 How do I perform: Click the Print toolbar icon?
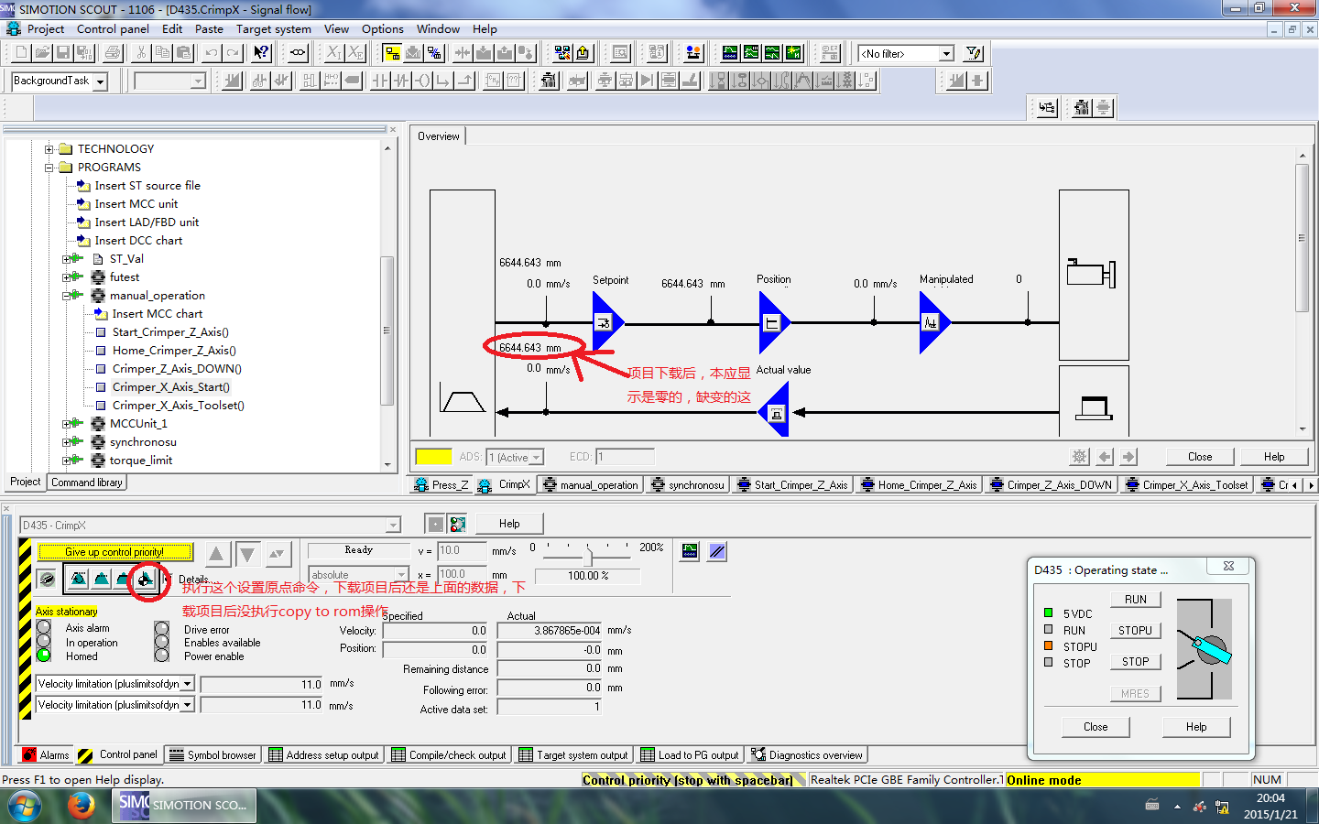[x=113, y=53]
